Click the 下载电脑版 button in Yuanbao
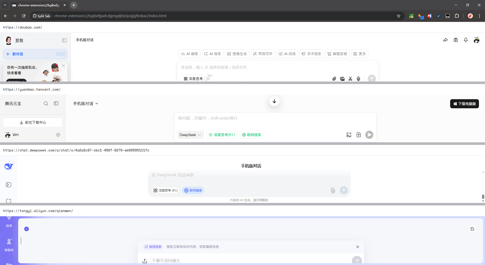The height and width of the screenshot is (265, 485). (x=464, y=103)
